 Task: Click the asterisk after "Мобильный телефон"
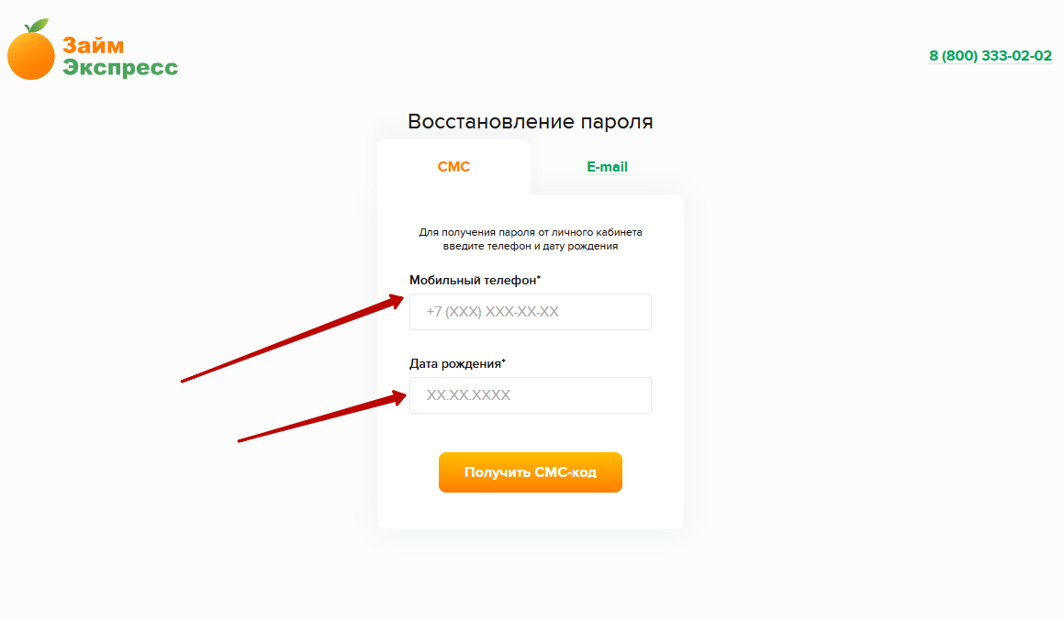pos(539,277)
